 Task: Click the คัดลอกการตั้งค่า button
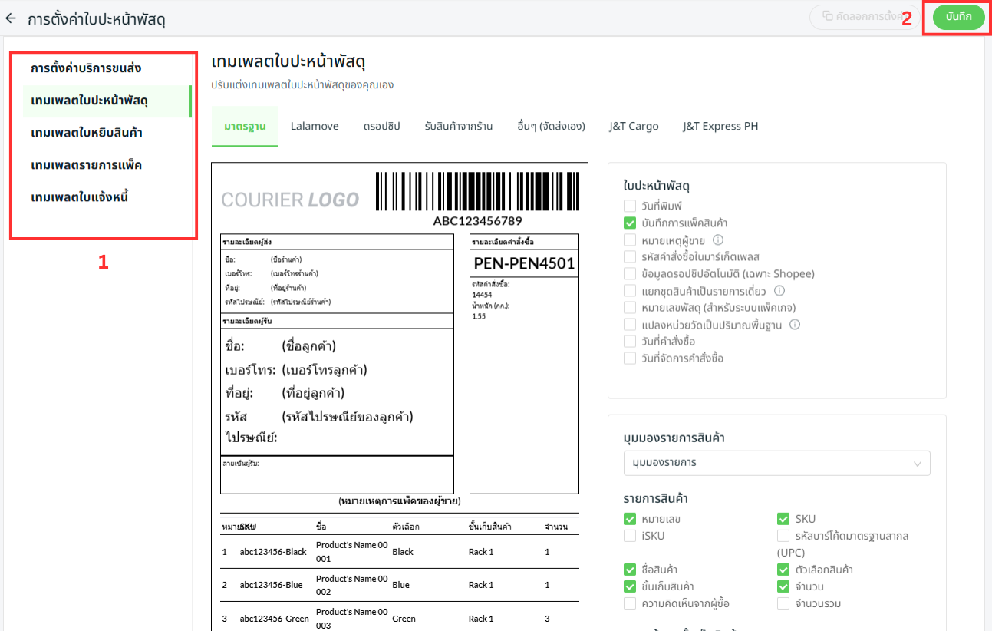pyautogui.click(x=863, y=16)
